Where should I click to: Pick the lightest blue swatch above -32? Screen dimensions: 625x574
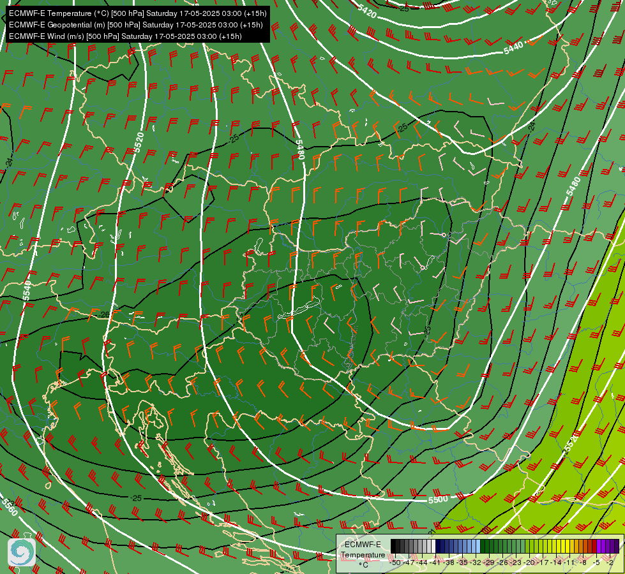click(x=478, y=546)
